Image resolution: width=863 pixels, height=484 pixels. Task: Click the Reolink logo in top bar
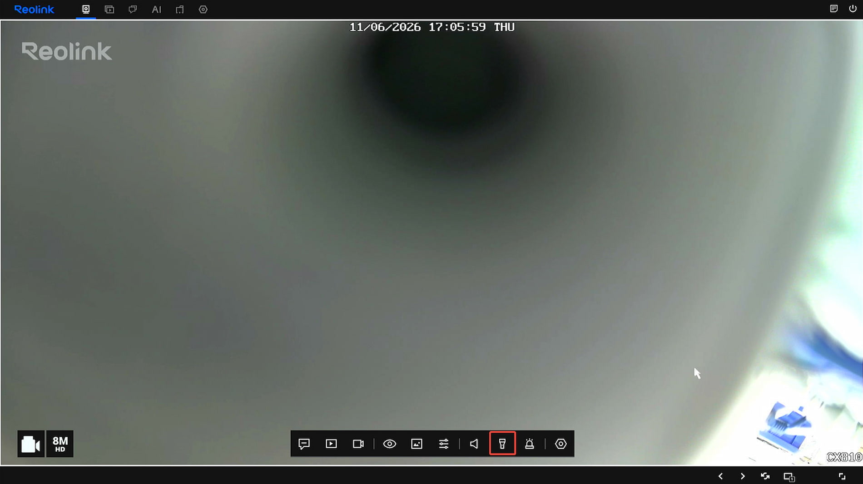[x=34, y=9]
